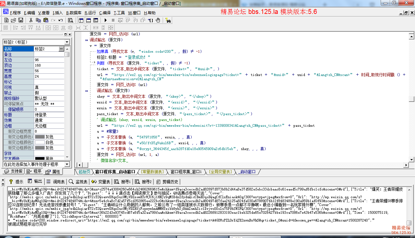Click the ellipsis button beside 名称 value
The width and height of the screenshot is (415, 238).
61,49
